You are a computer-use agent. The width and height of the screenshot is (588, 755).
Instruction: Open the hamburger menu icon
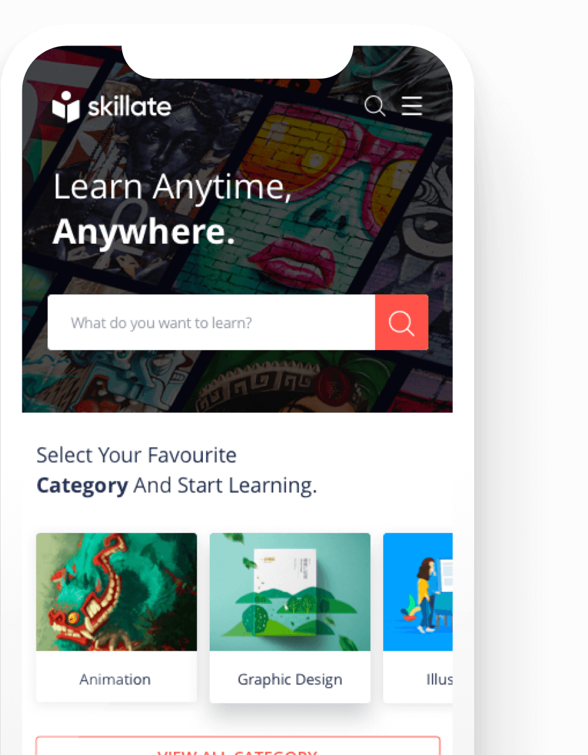pos(412,106)
